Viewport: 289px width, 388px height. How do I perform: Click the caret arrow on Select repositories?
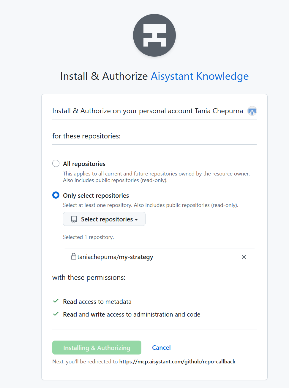(x=136, y=220)
